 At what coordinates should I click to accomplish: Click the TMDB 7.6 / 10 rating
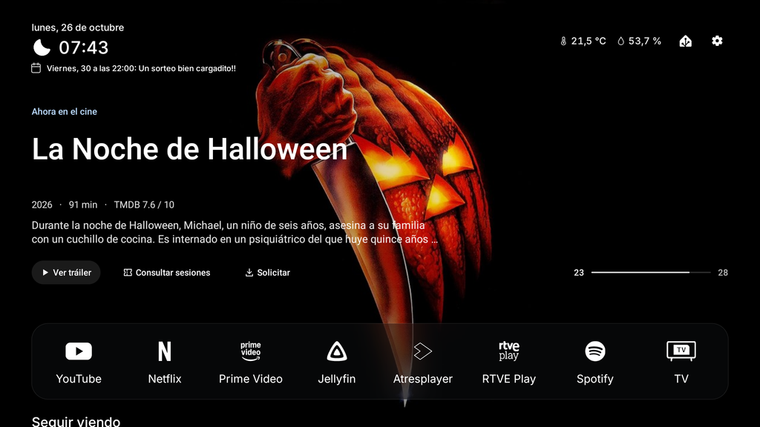tap(144, 205)
